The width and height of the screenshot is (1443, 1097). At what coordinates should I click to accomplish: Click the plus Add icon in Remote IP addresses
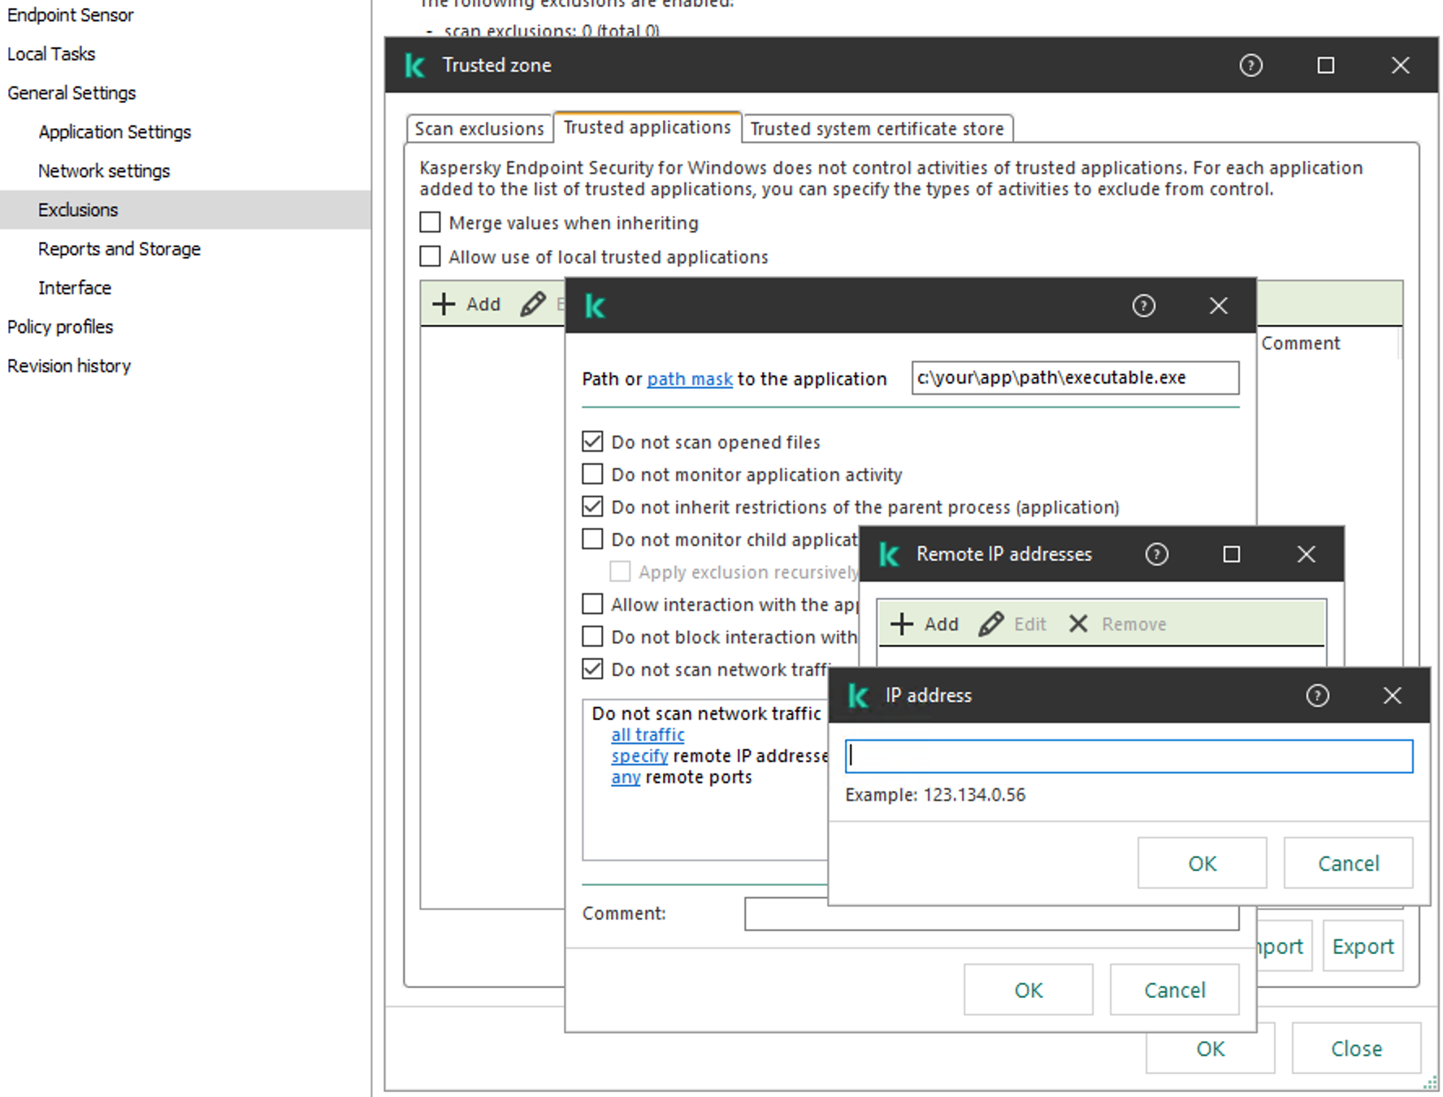[902, 624]
